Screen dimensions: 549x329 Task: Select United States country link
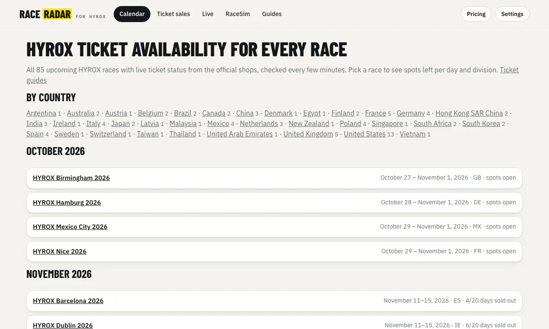(364, 134)
